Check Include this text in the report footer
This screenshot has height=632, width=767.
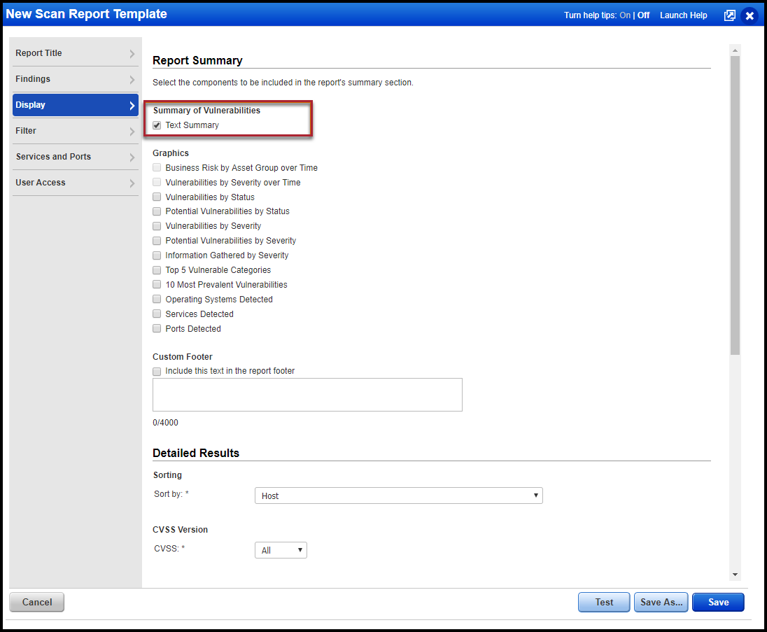coord(157,371)
